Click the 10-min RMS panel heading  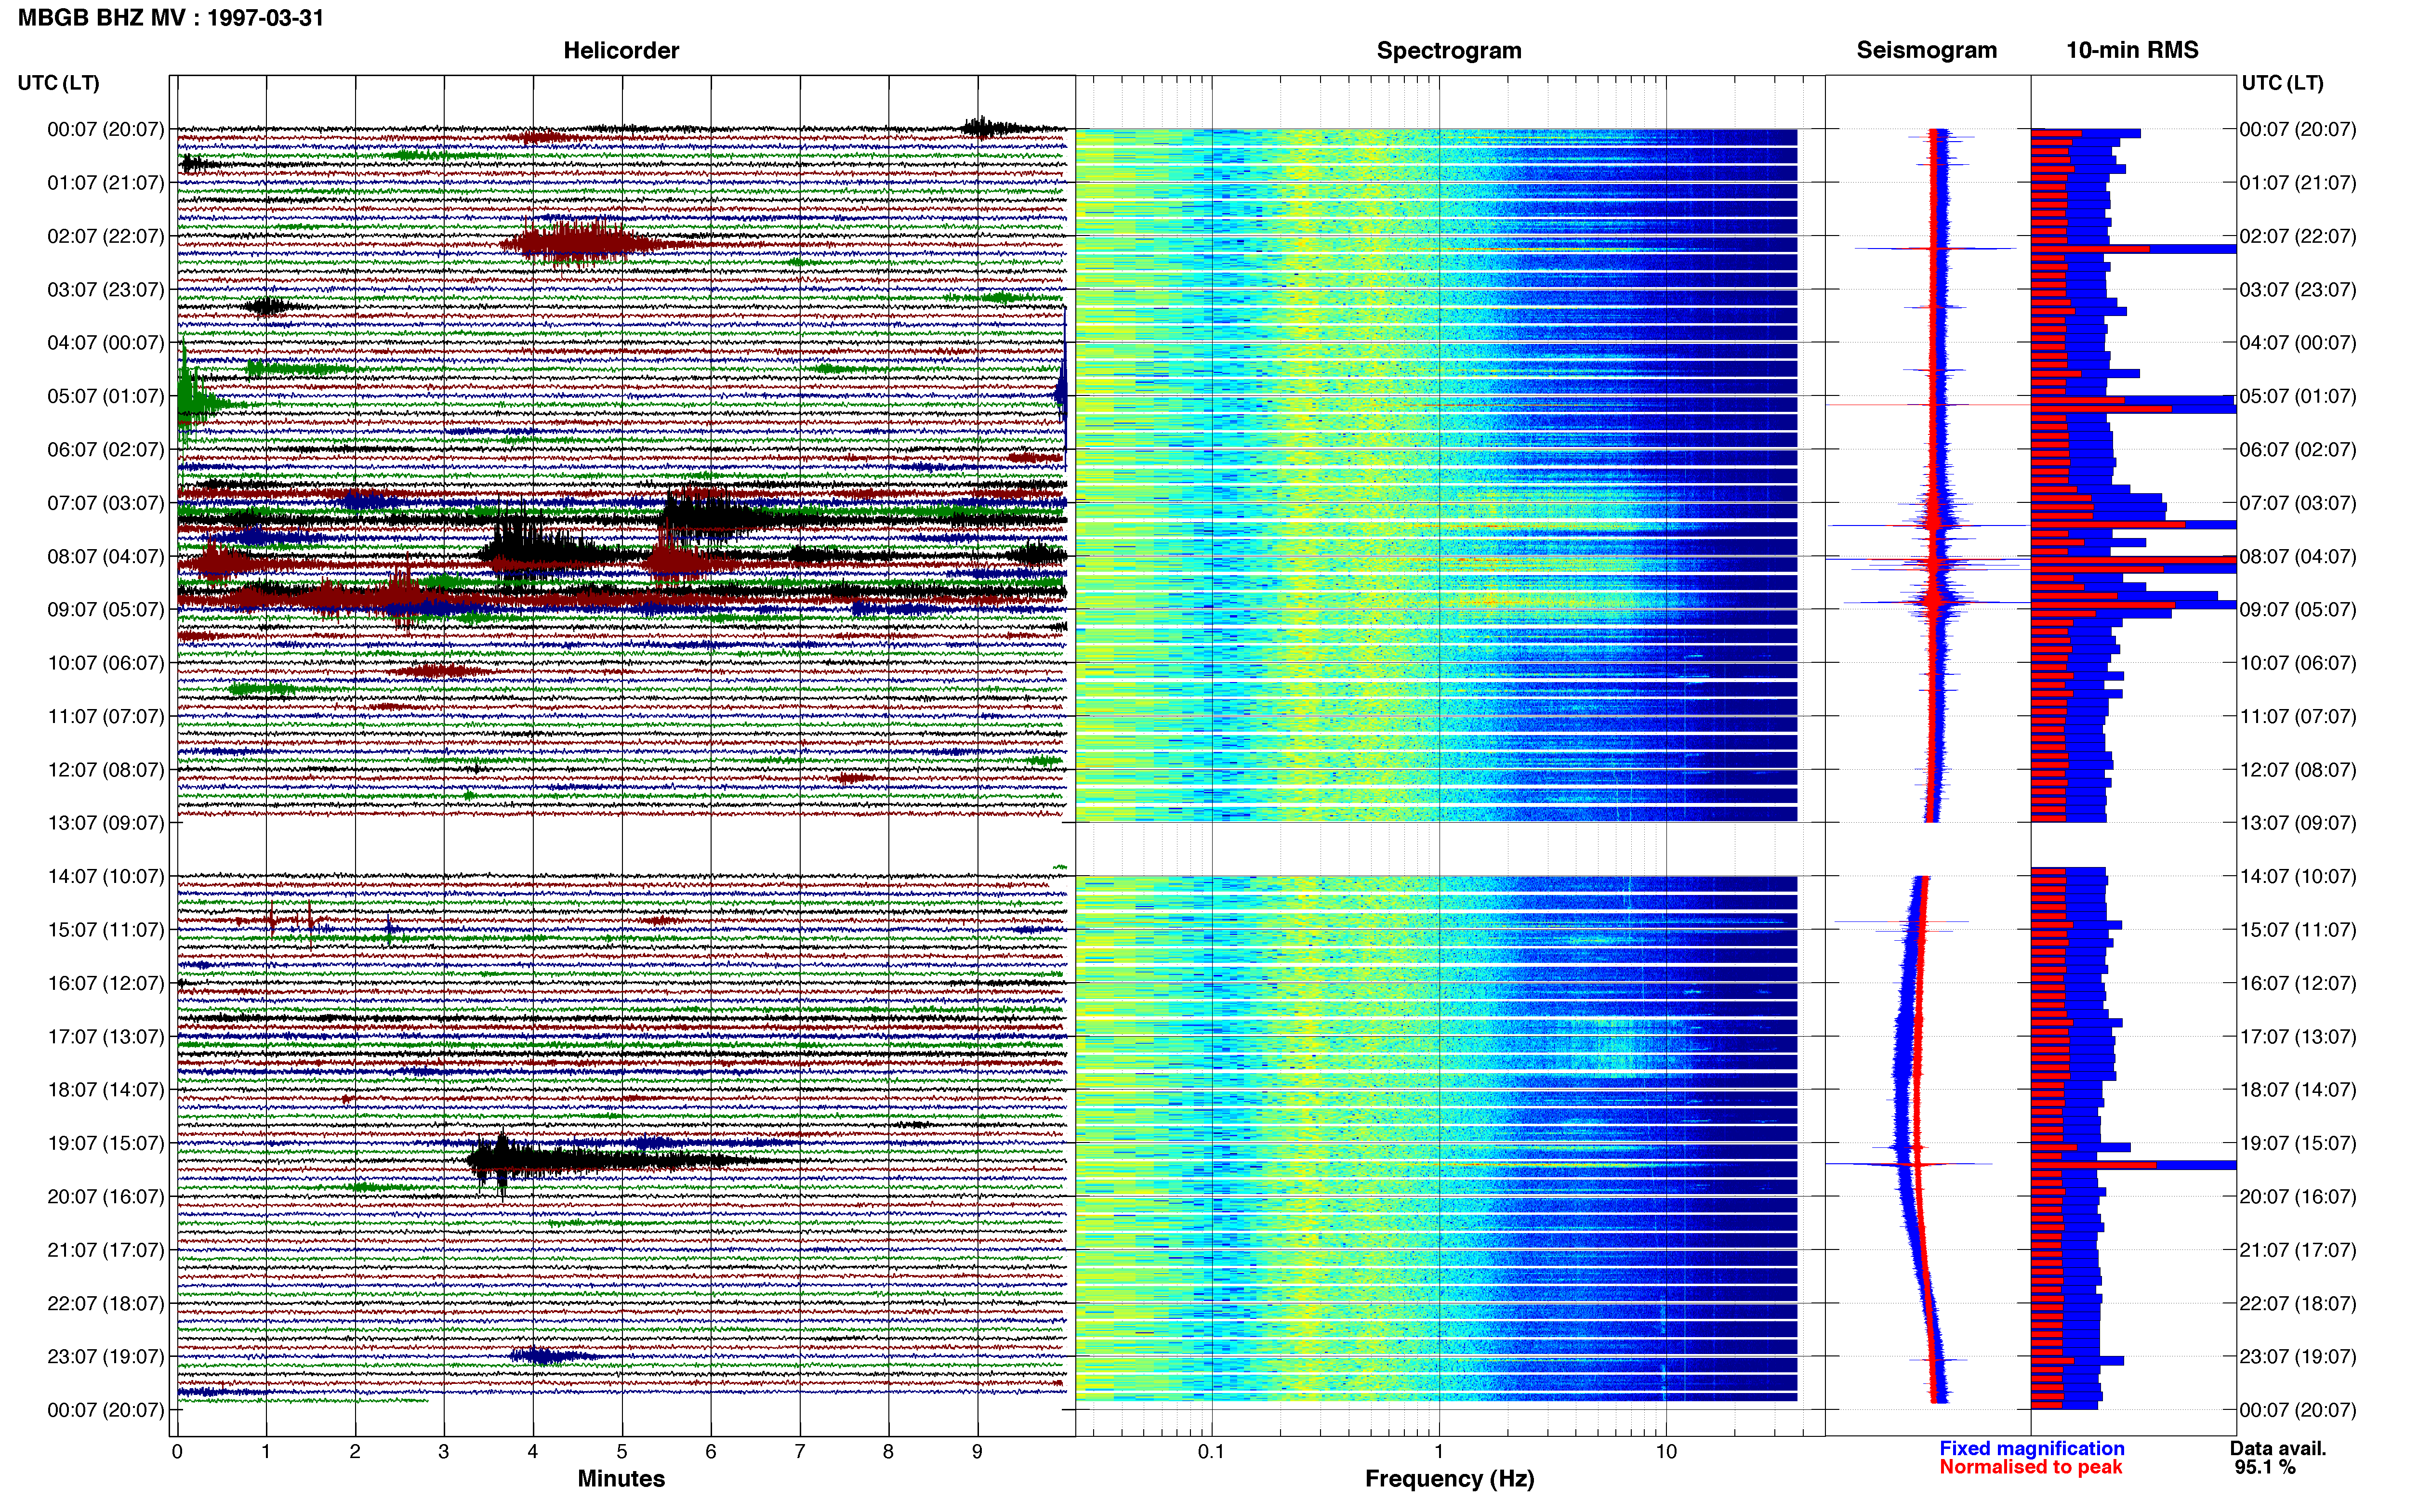point(2132,51)
